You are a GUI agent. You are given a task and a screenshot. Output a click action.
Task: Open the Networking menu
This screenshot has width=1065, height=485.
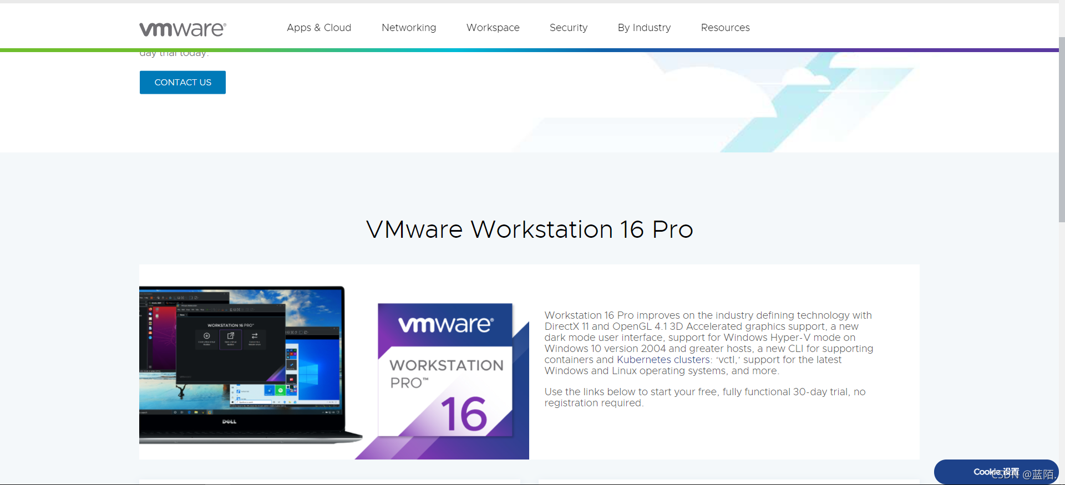409,28
